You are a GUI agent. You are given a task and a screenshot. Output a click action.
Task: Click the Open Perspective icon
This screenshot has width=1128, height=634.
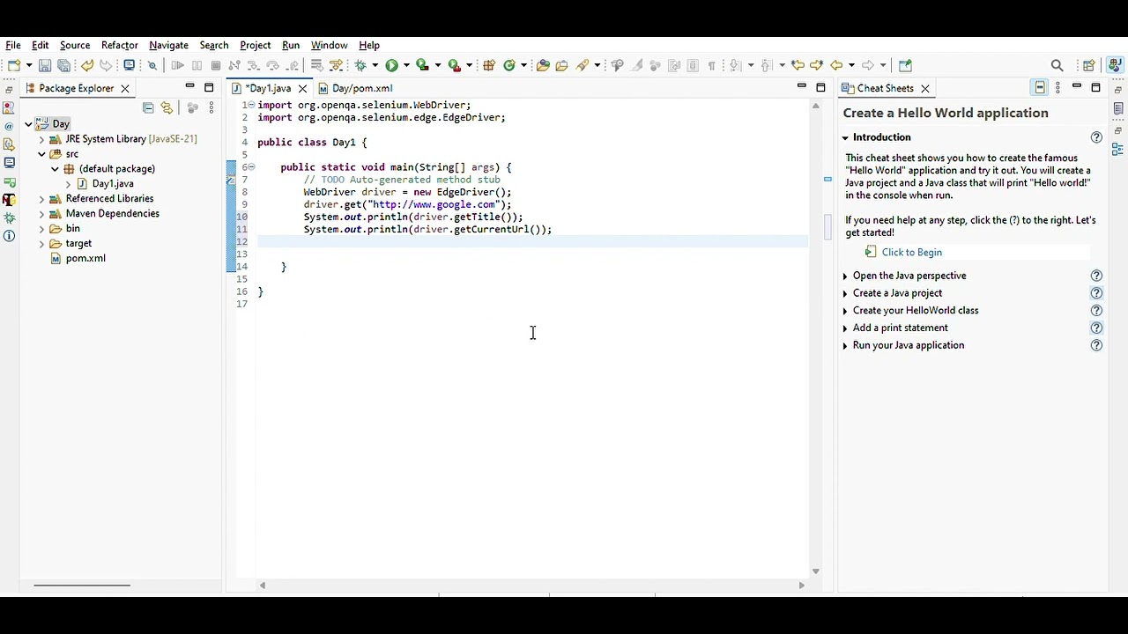[1088, 65]
